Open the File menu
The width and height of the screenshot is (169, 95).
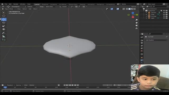6,4
